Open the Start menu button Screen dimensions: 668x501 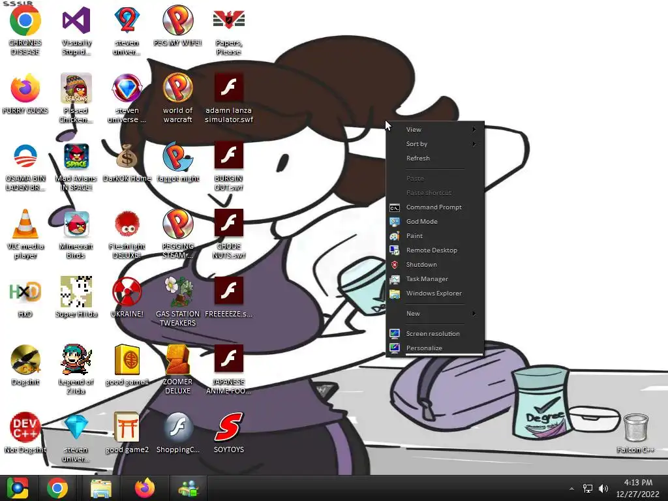click(17, 488)
